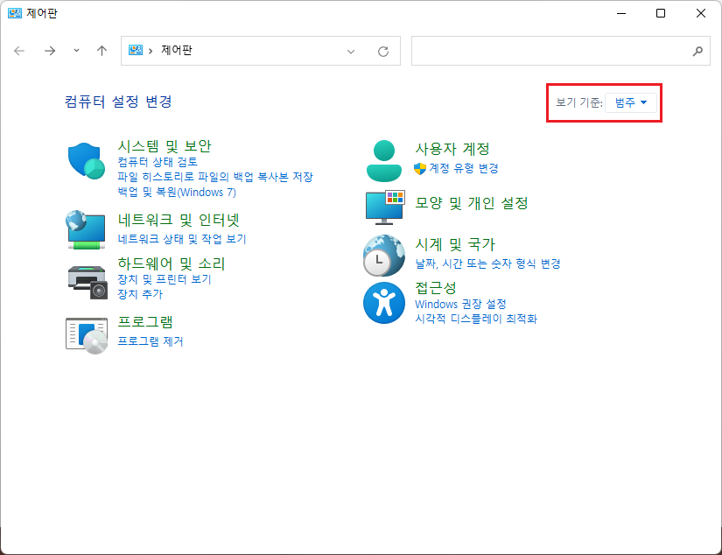Open 백업 및 복원(Windows 7) link

click(x=177, y=192)
